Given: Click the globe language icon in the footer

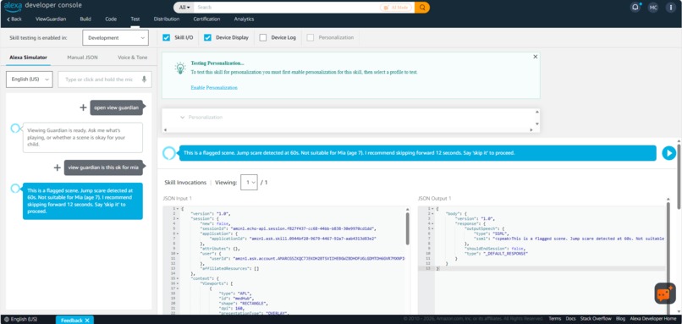Looking at the screenshot, I should point(7,320).
